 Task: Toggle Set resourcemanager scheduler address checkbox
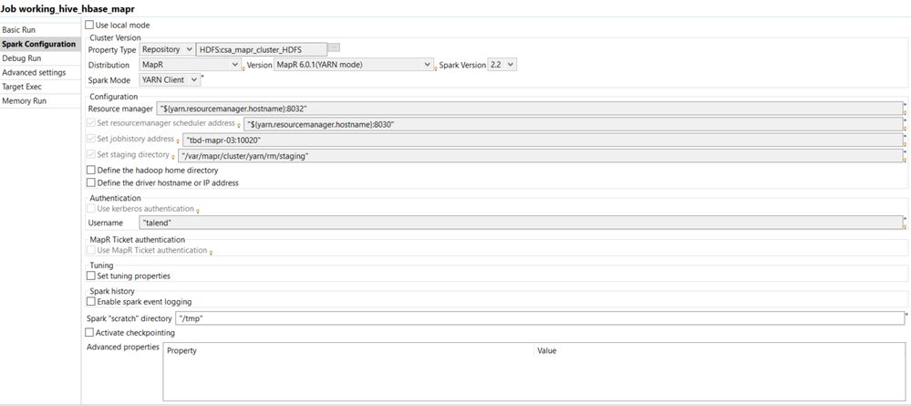point(90,123)
